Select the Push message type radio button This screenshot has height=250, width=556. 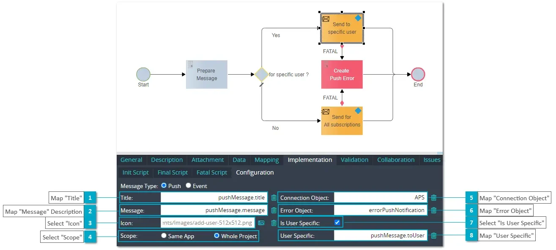[x=164, y=185]
